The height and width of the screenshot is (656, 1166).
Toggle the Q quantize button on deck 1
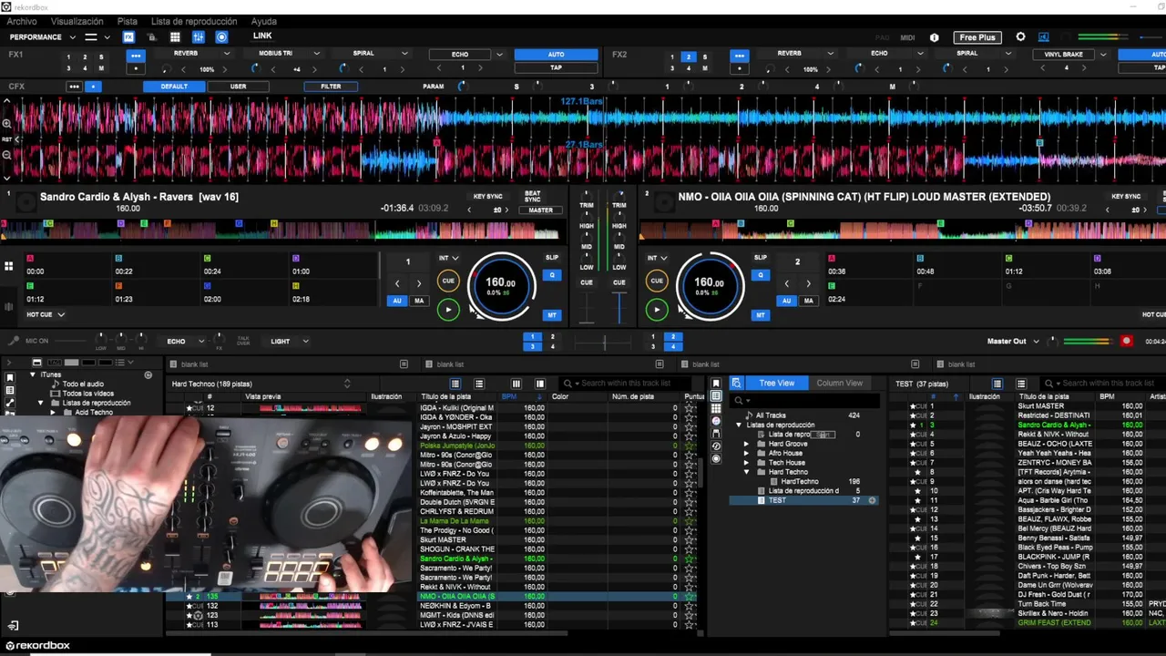point(552,274)
